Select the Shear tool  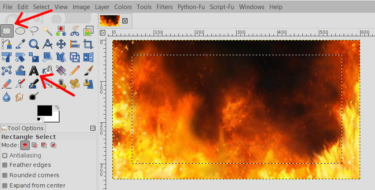47,57
